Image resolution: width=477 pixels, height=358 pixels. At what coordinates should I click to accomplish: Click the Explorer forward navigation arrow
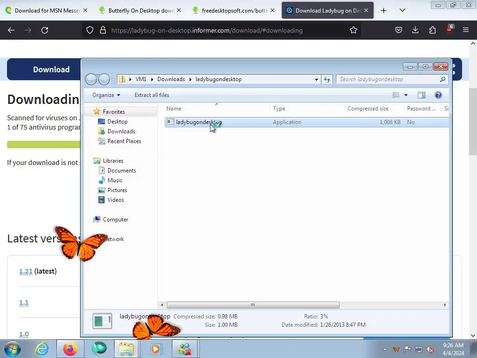(x=104, y=79)
